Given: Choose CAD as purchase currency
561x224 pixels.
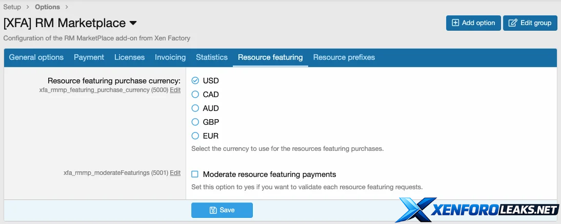Looking at the screenshot, I should click(195, 95).
